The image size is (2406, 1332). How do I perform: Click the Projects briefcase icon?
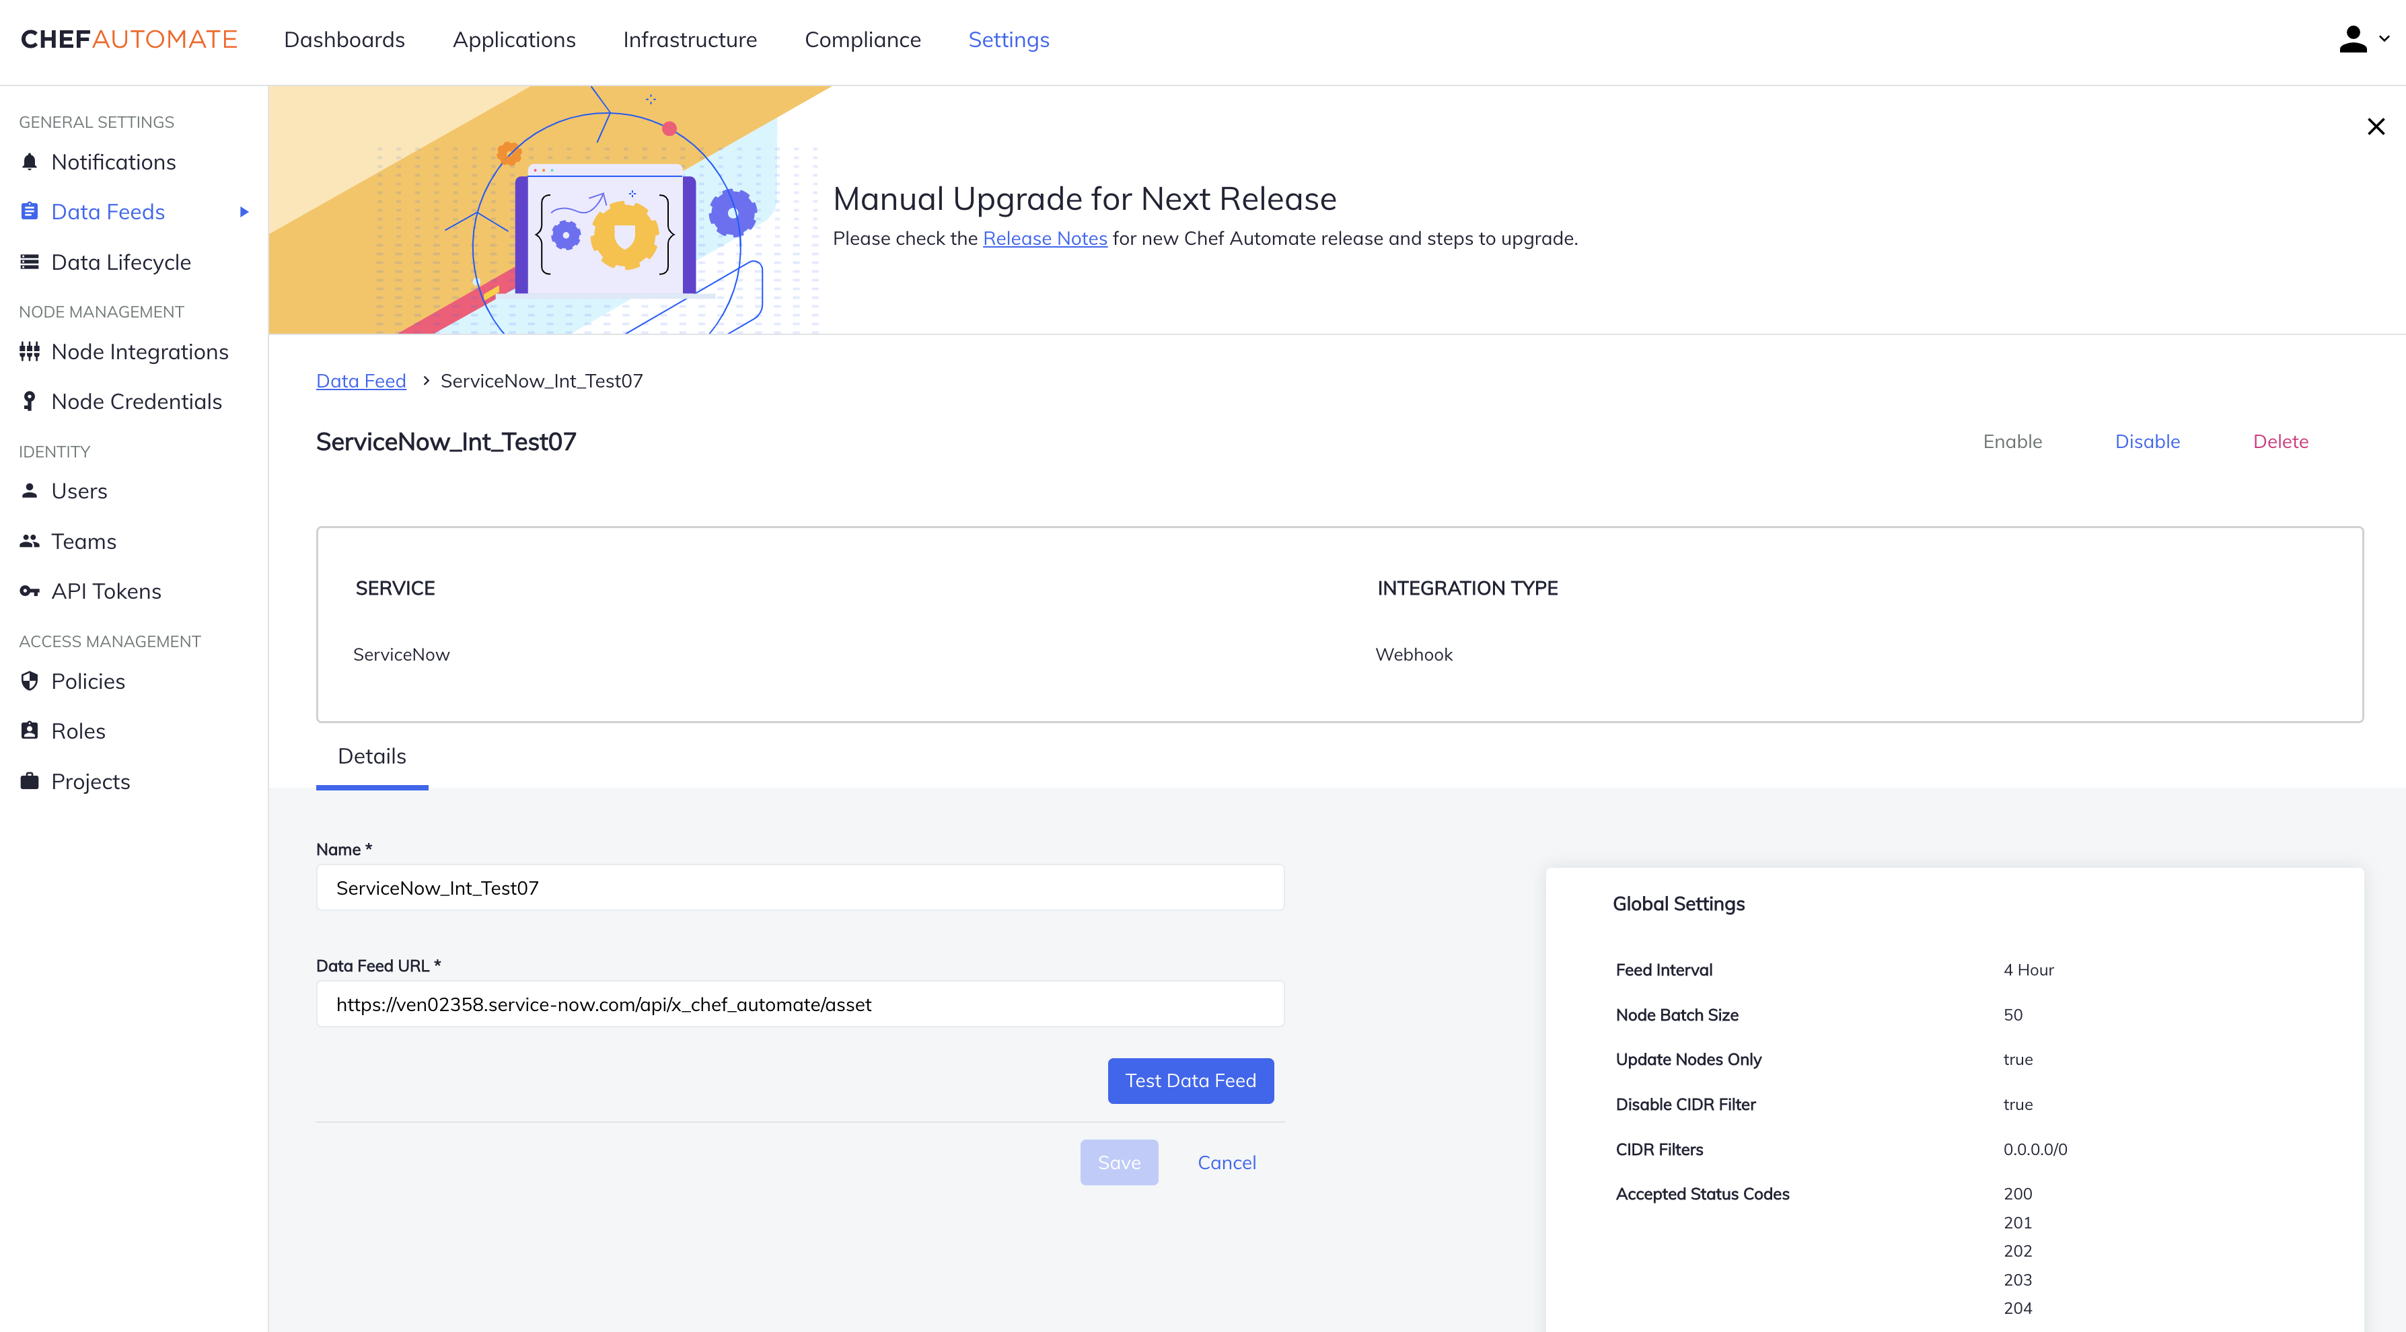click(30, 781)
